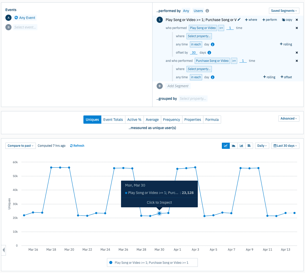Click the Refresh link
Viewport: 305px width, 273px height.
[x=77, y=146]
